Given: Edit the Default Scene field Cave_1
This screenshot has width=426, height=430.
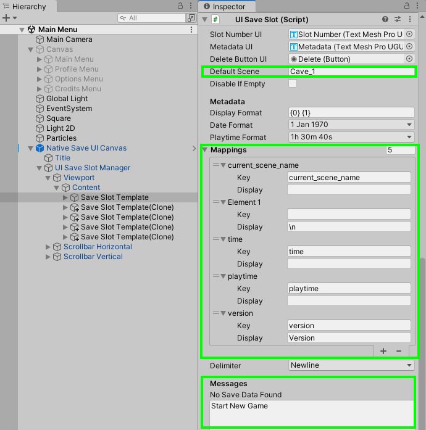Looking at the screenshot, I should click(x=351, y=72).
